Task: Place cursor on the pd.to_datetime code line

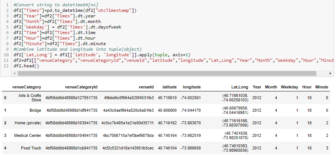Action: pyautogui.click(x=75, y=10)
